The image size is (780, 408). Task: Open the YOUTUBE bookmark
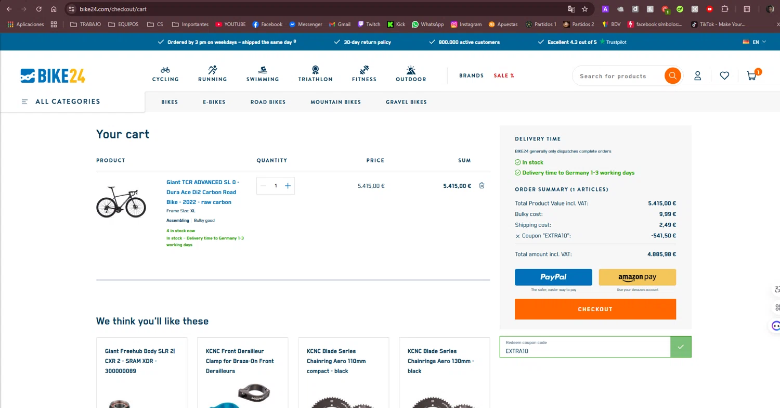[x=230, y=24]
